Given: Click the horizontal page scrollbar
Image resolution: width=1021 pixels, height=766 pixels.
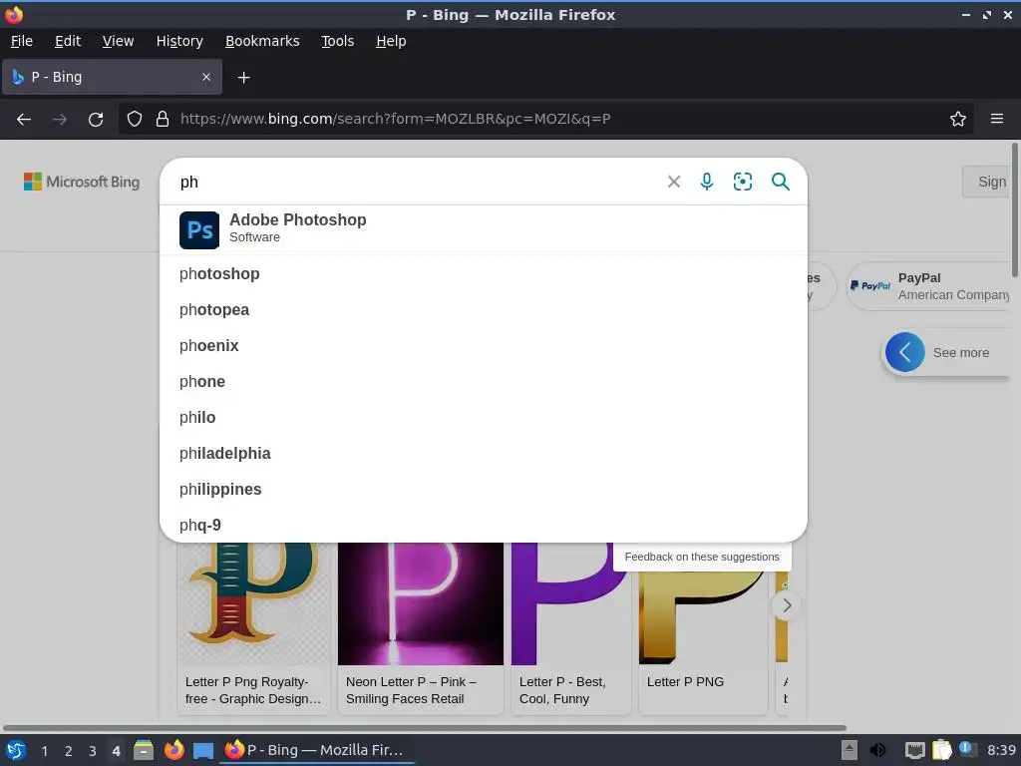Looking at the screenshot, I should pyautogui.click(x=425, y=727).
